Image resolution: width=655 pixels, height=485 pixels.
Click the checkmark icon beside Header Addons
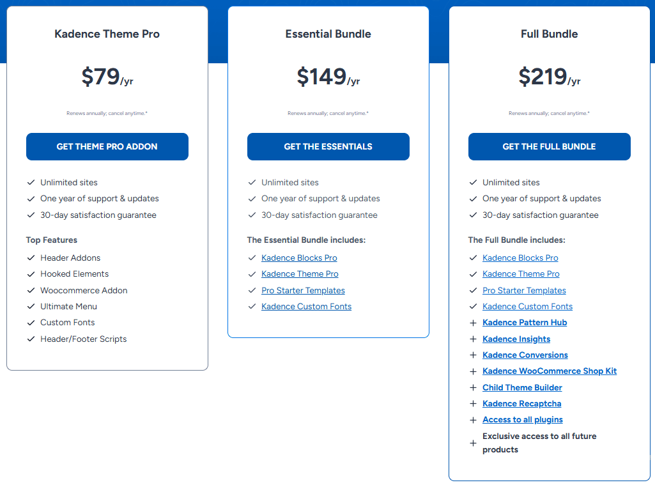click(31, 258)
